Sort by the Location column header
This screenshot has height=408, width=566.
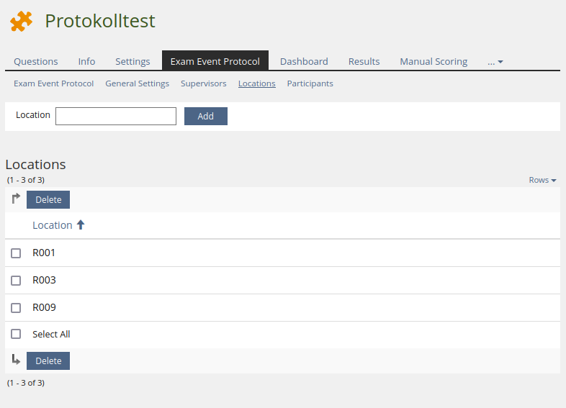point(53,225)
